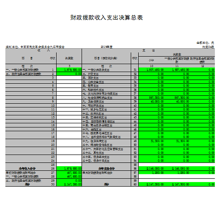Image resolution: width=219 pixels, height=197 pixels.
Task: Select the 本年支出合计 label cell
Action: click(106, 168)
